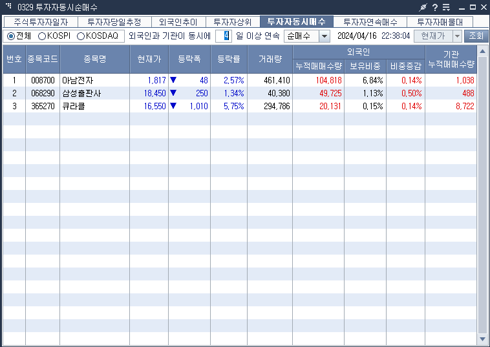Click current price 1,817
The width and height of the screenshot is (490, 347).
pos(157,80)
